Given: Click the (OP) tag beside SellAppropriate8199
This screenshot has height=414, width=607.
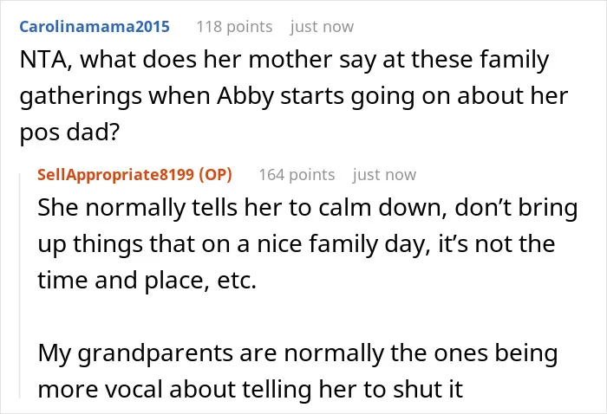Looking at the screenshot, I should (x=216, y=175).
